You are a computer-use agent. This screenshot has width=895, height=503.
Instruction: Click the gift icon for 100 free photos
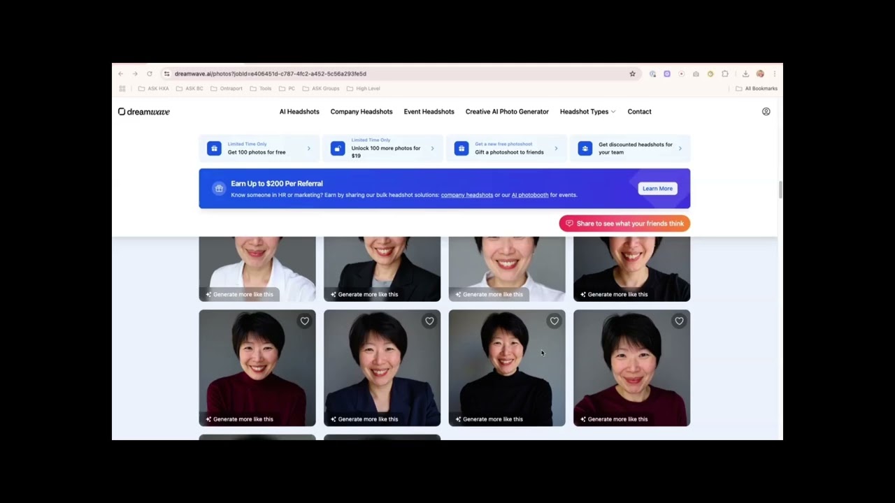[x=214, y=148]
